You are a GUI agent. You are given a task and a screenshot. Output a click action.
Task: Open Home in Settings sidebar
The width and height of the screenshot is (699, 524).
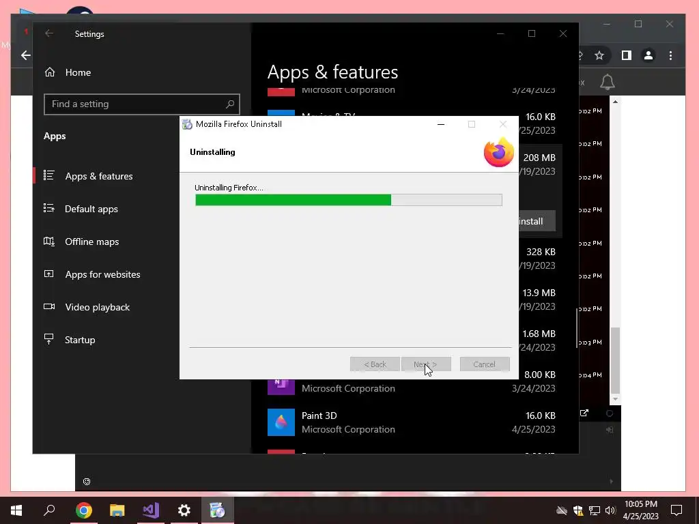pyautogui.click(x=68, y=72)
